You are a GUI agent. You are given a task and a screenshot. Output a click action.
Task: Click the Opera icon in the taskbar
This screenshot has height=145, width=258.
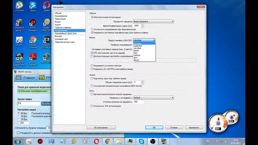(96, 141)
